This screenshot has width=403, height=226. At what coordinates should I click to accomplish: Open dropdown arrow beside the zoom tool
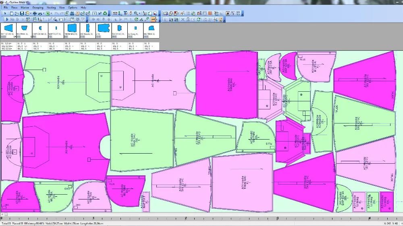(x=140, y=14)
